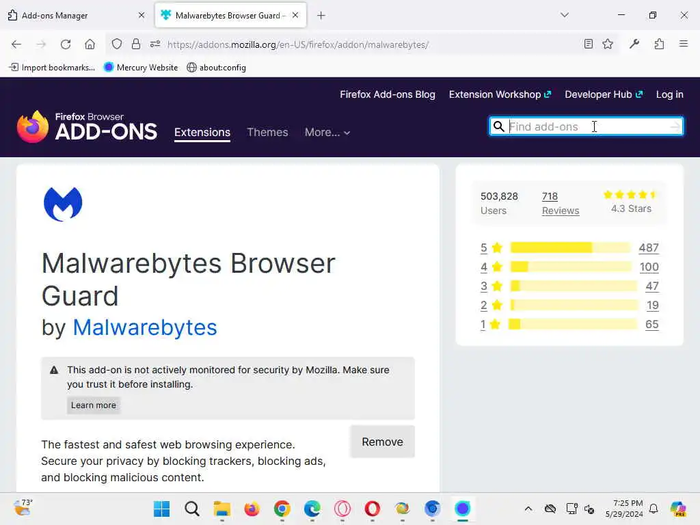Open the wrench tools icon
The width and height of the screenshot is (700, 525).
(634, 44)
